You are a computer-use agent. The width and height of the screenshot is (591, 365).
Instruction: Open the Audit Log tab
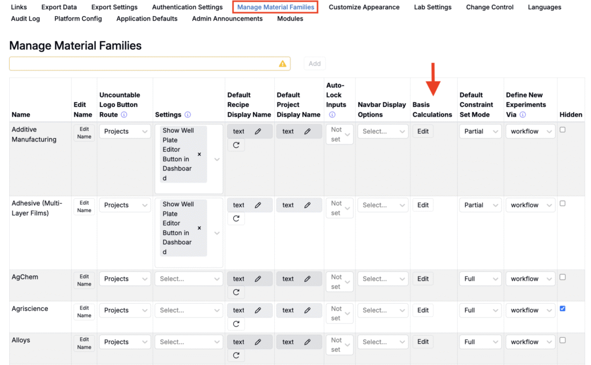[25, 18]
